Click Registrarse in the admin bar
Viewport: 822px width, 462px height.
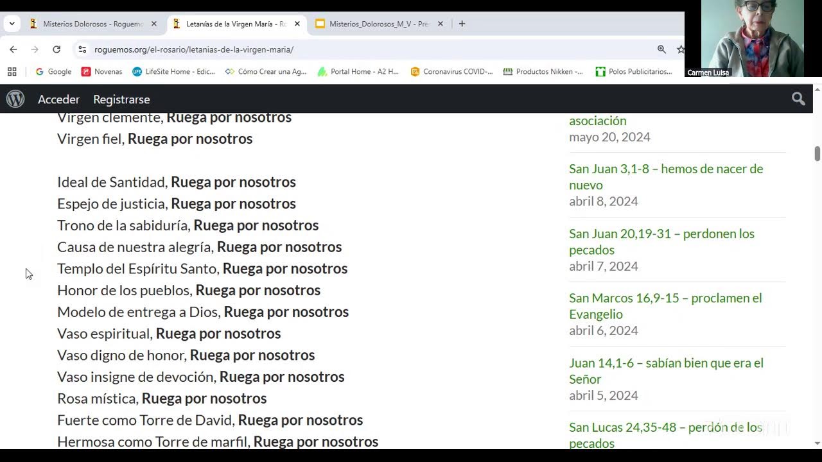coord(121,99)
